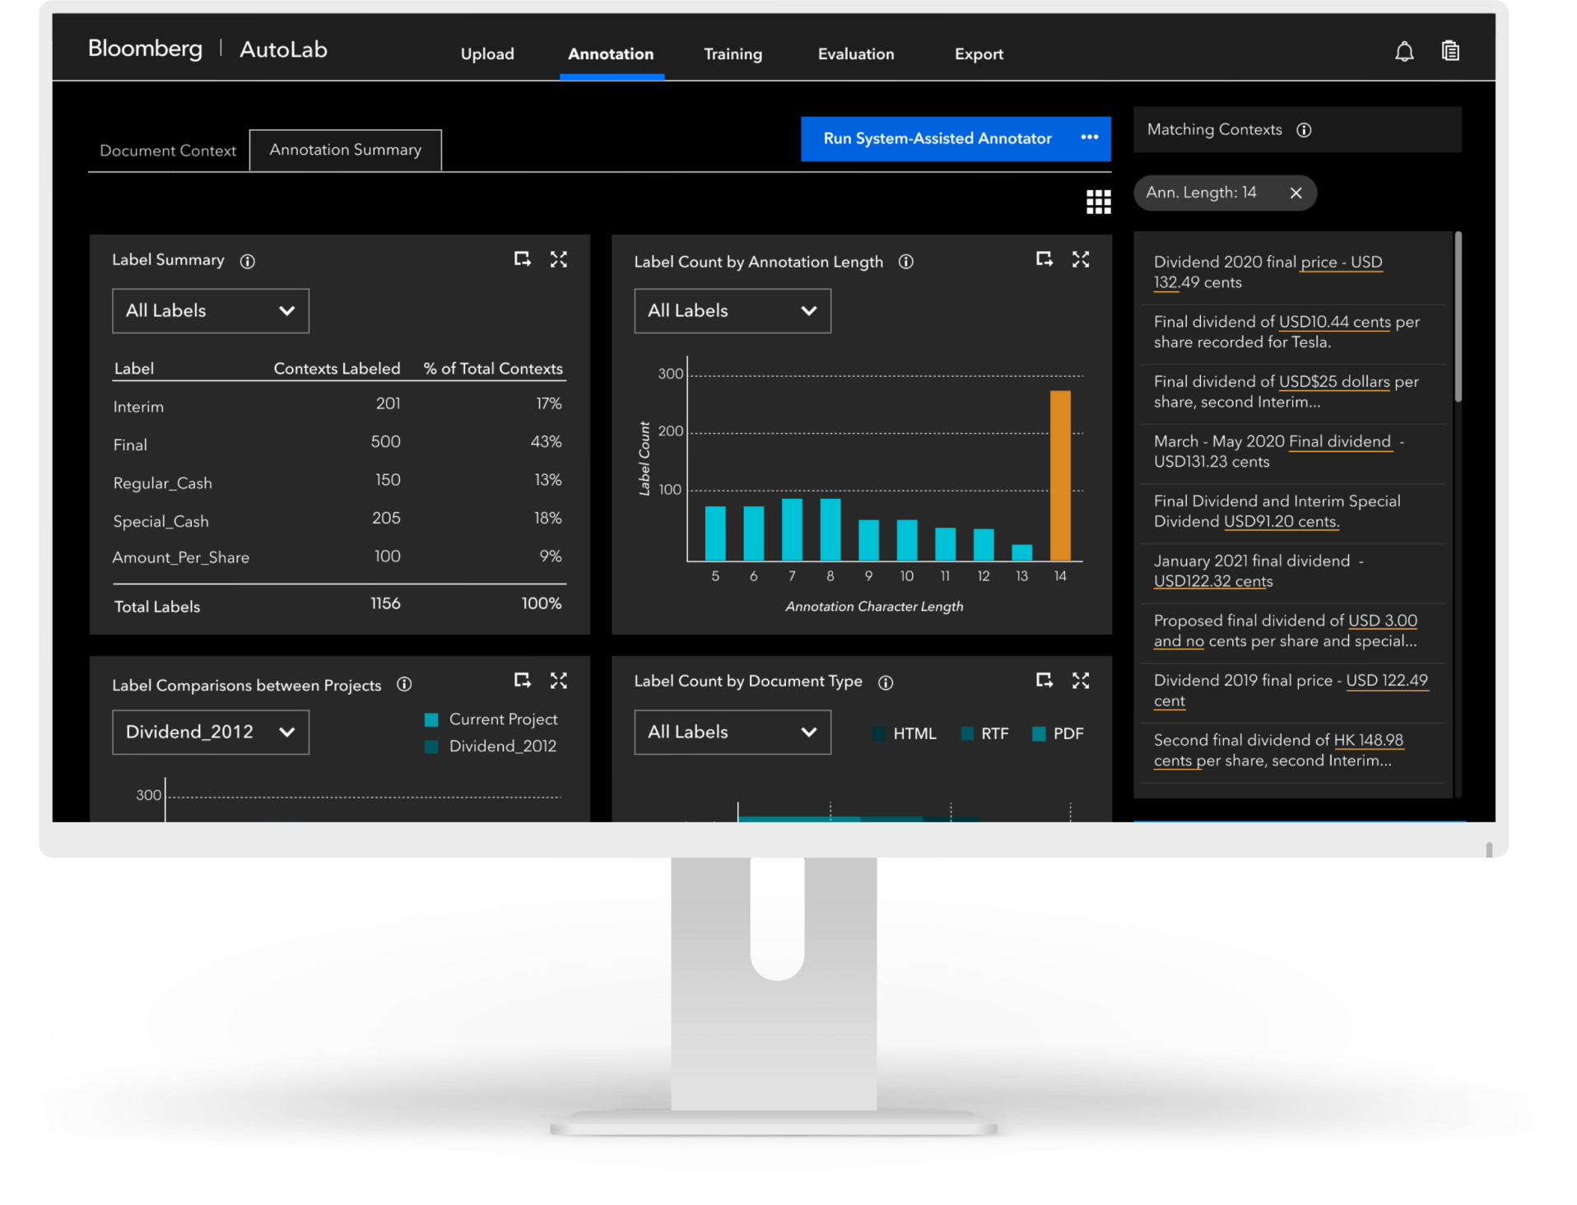Click the orange bar for length 14
This screenshot has width=1577, height=1205.
1060,476
